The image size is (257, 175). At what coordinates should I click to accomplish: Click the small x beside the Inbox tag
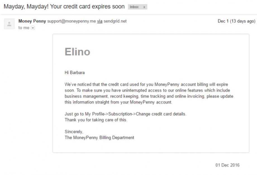point(144,7)
